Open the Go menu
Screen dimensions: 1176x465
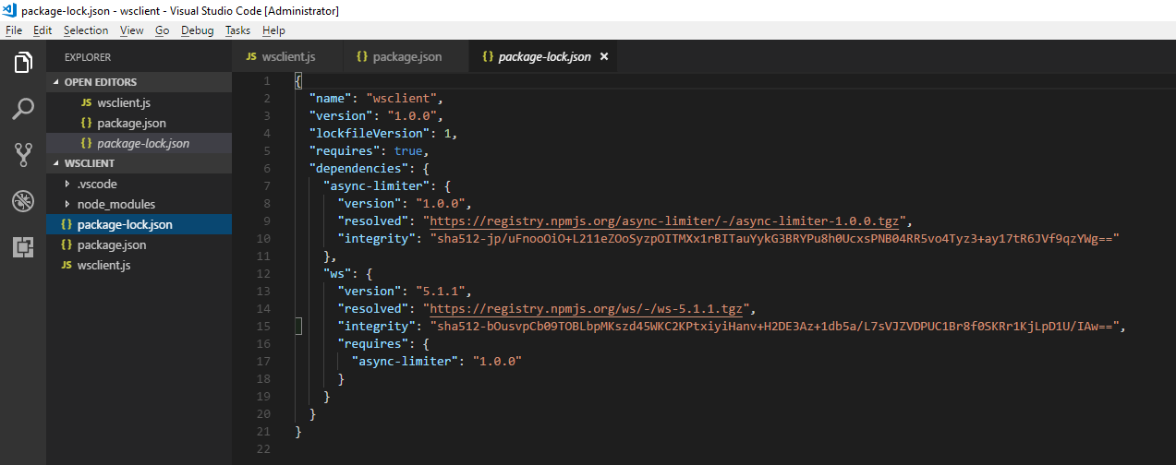(x=163, y=30)
